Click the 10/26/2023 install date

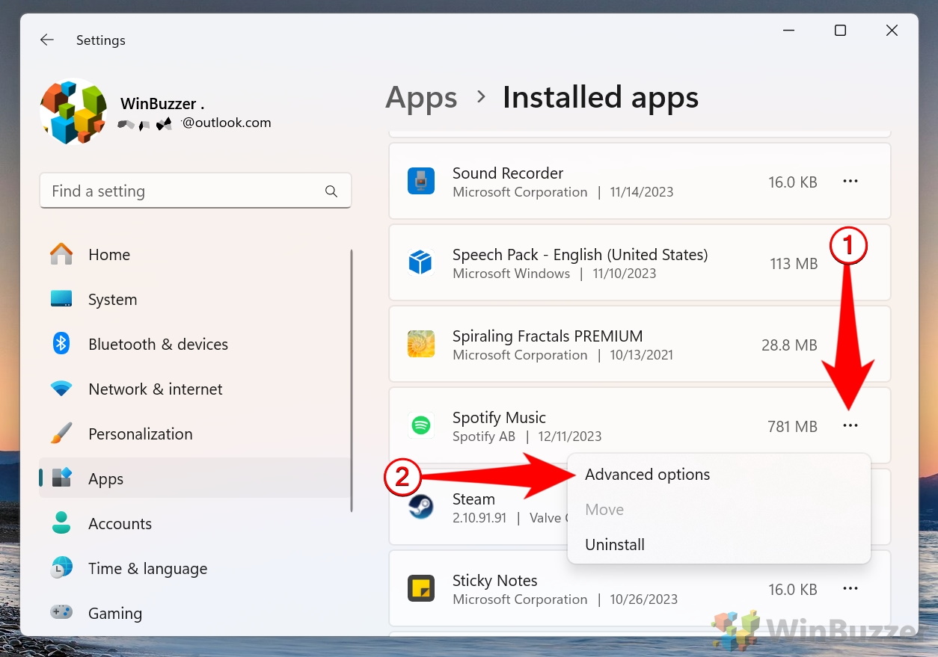point(646,599)
